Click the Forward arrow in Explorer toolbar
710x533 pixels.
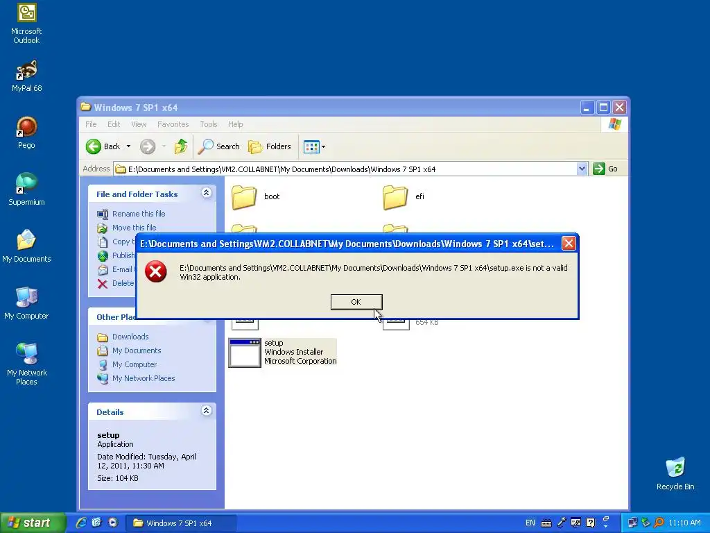click(x=148, y=146)
